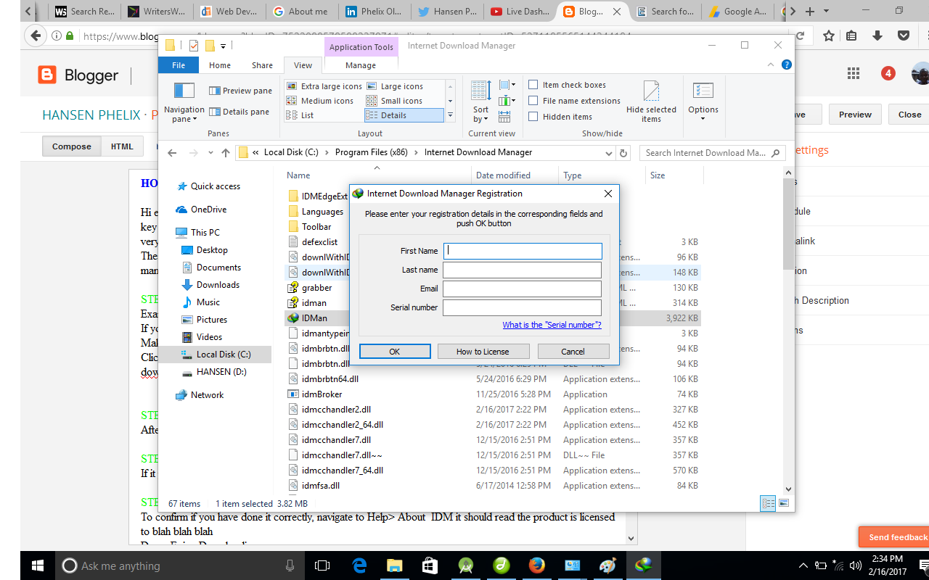This screenshot has width=929, height=580.
Task: Open Microsoft Edge from the taskbar
Action: (x=359, y=565)
